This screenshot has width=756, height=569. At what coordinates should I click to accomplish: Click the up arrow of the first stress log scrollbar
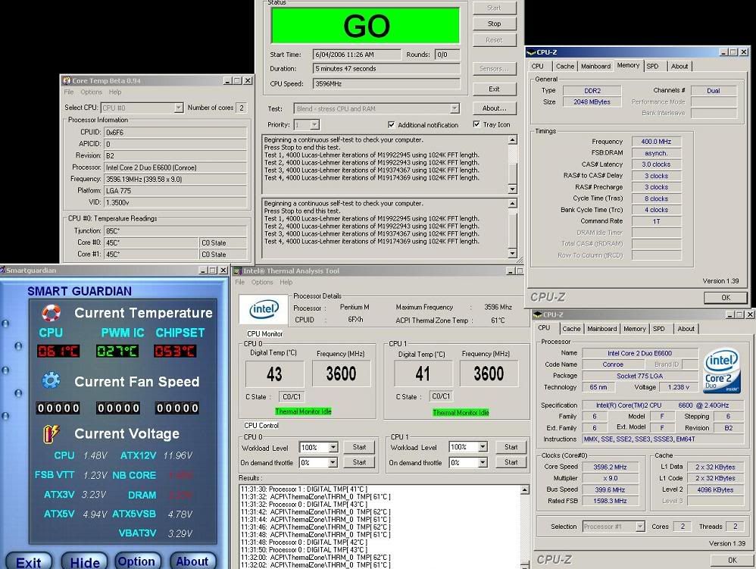click(513, 140)
